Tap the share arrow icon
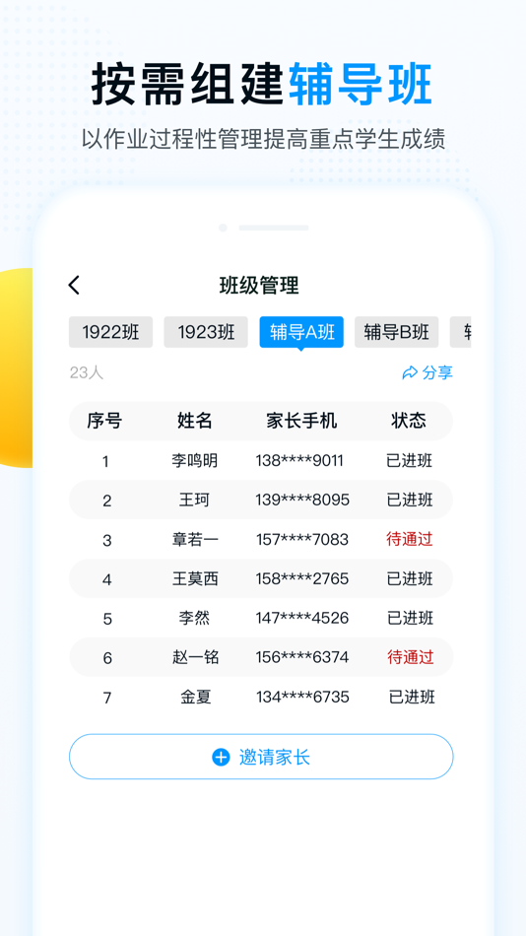The image size is (526, 936). click(410, 373)
